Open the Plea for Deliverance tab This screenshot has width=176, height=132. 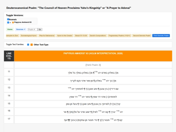pyautogui.click(x=47, y=36)
